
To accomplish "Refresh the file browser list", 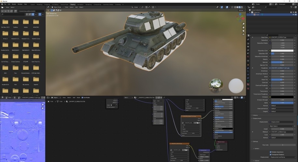I will click(11, 11).
